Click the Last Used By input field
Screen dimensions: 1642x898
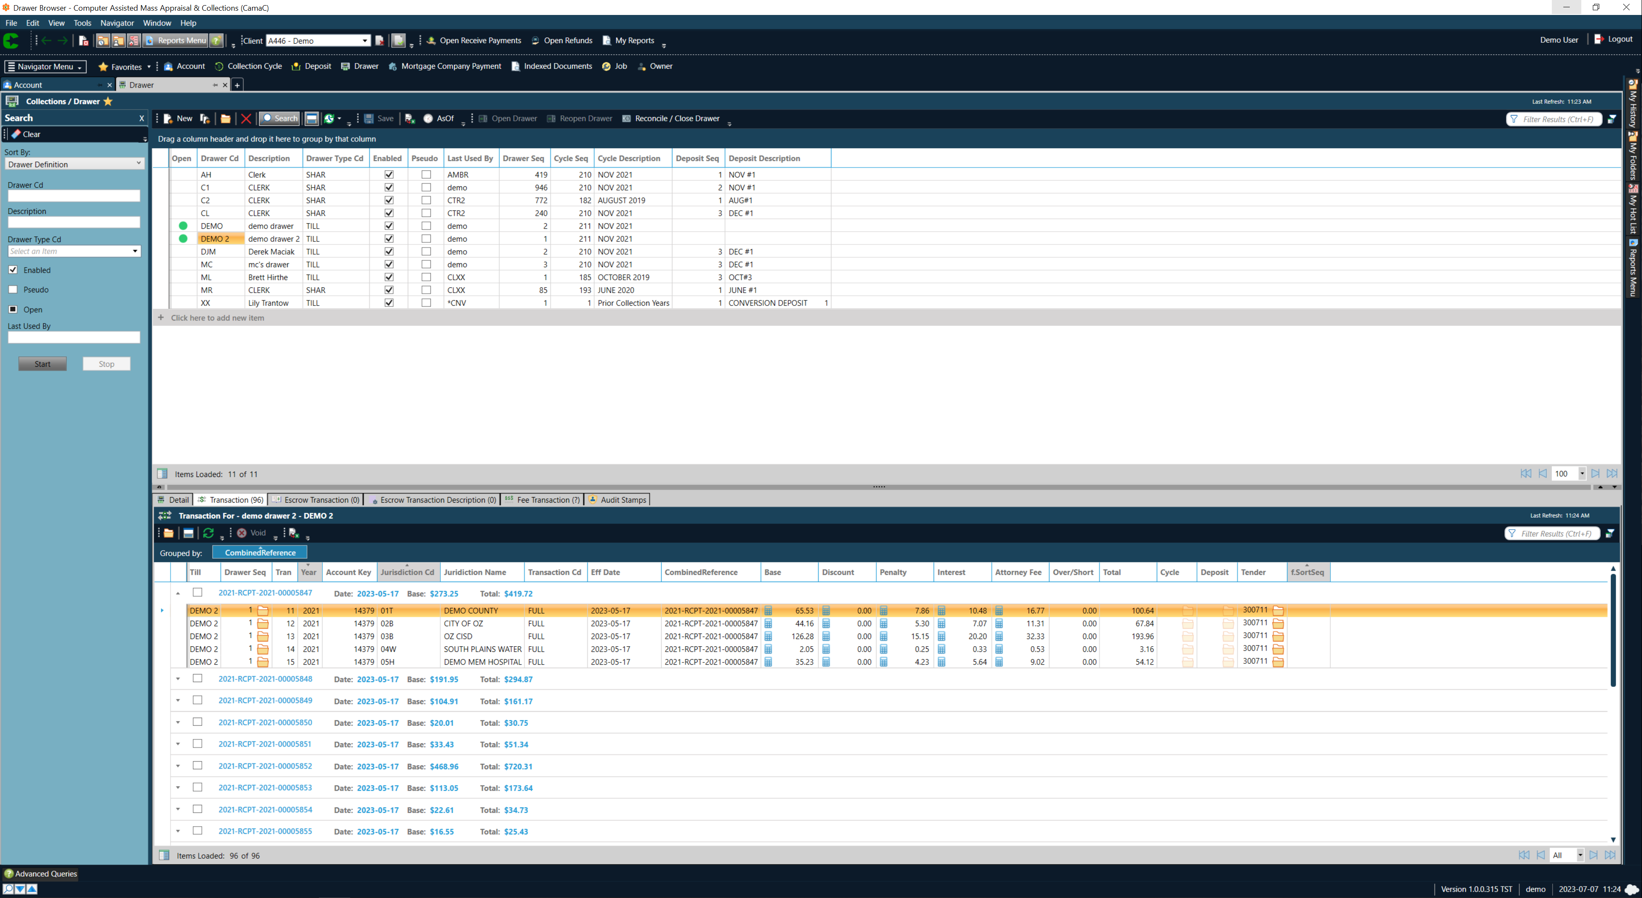click(74, 337)
